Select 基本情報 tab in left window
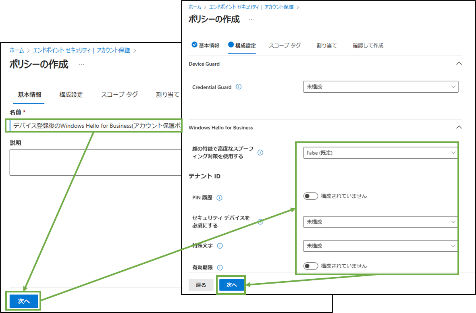This screenshot has height=313, width=476. click(29, 95)
